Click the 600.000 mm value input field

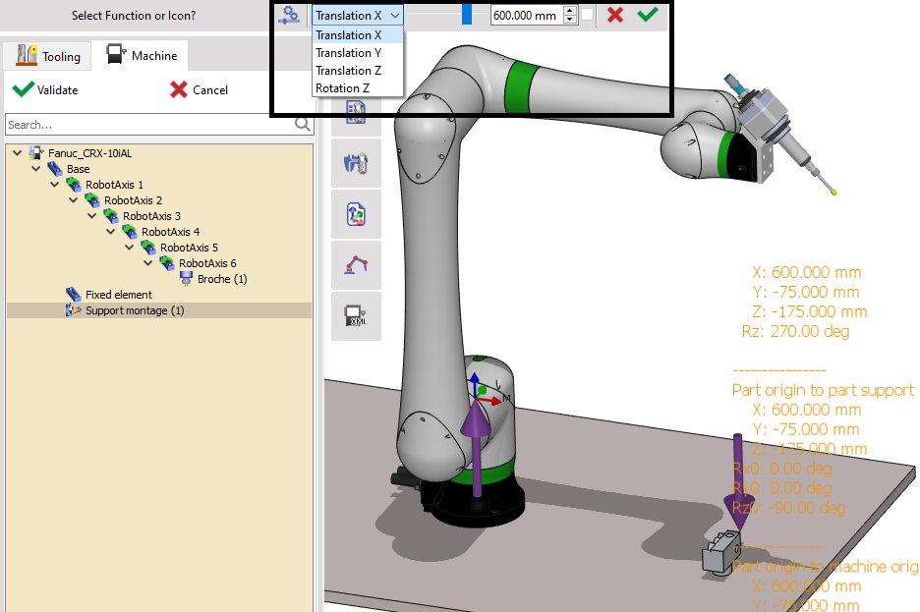click(x=524, y=16)
